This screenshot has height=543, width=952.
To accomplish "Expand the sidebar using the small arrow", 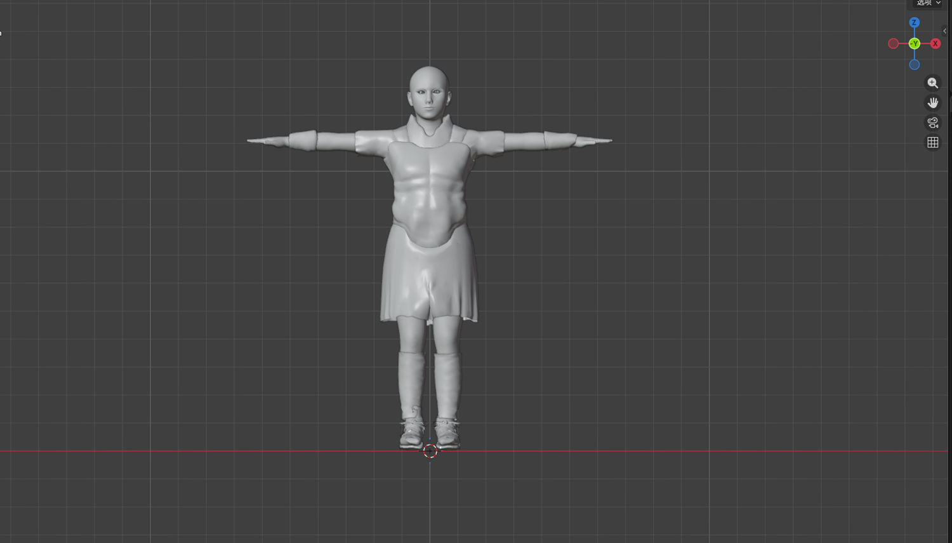I will click(x=944, y=30).
